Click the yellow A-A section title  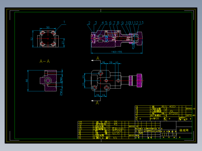point(45,61)
